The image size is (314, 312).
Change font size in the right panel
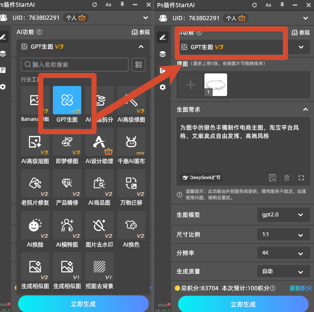268,5
